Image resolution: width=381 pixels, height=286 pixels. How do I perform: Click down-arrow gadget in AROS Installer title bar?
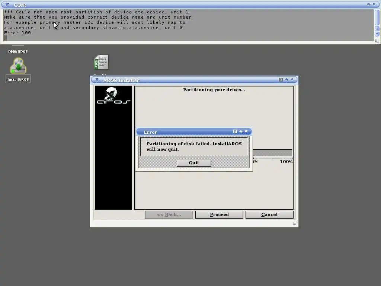(x=292, y=80)
